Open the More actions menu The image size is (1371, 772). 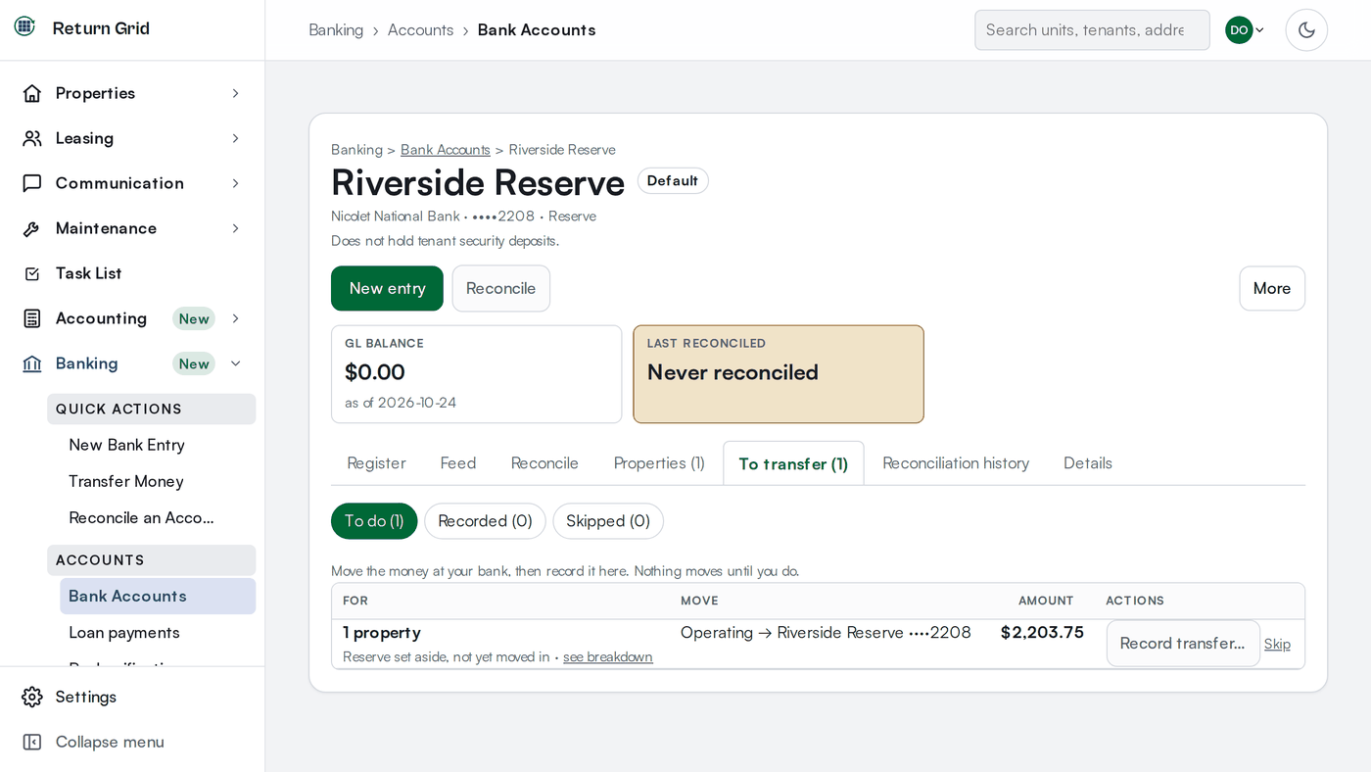pos(1272,288)
